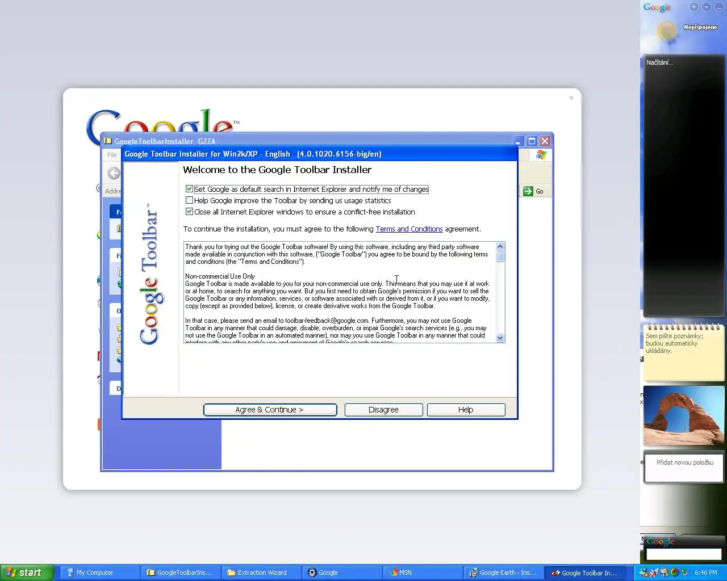Click the Google logo in sidebar header

[657, 7]
